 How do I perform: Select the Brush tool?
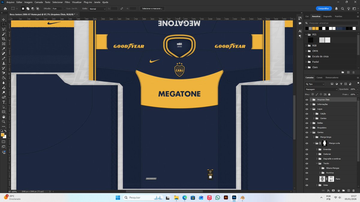(x=4, y=58)
